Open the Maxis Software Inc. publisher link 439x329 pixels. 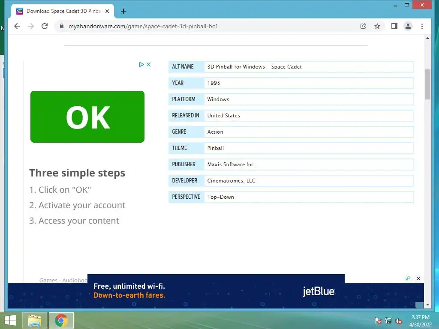point(231,164)
